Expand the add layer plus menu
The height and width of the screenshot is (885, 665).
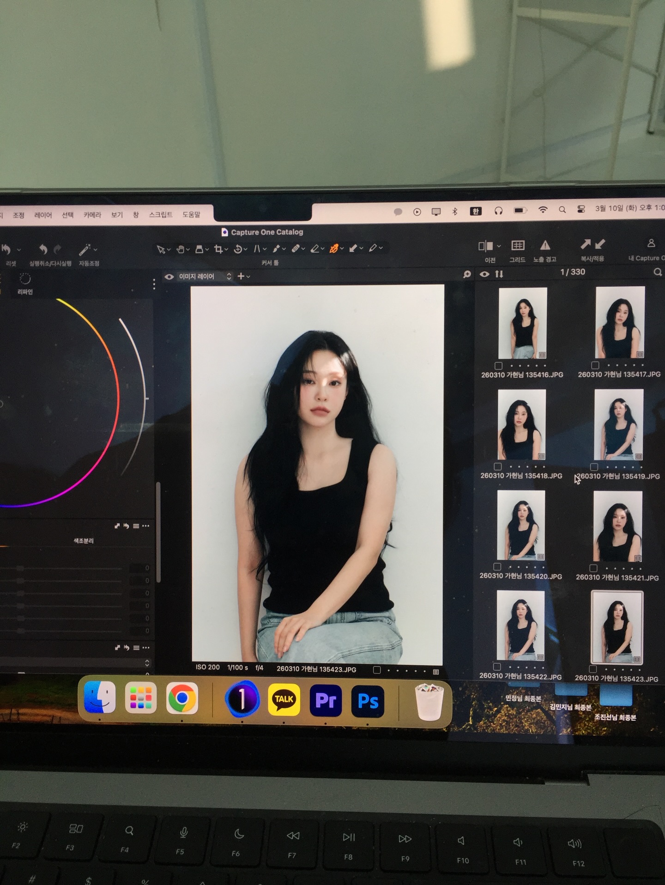coord(243,276)
